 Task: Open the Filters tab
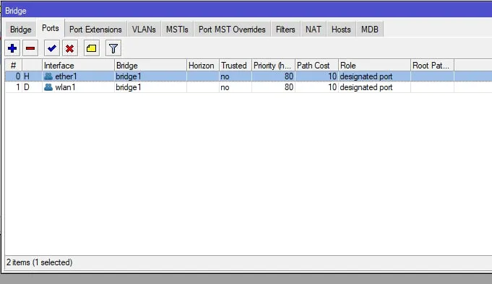[x=285, y=30]
